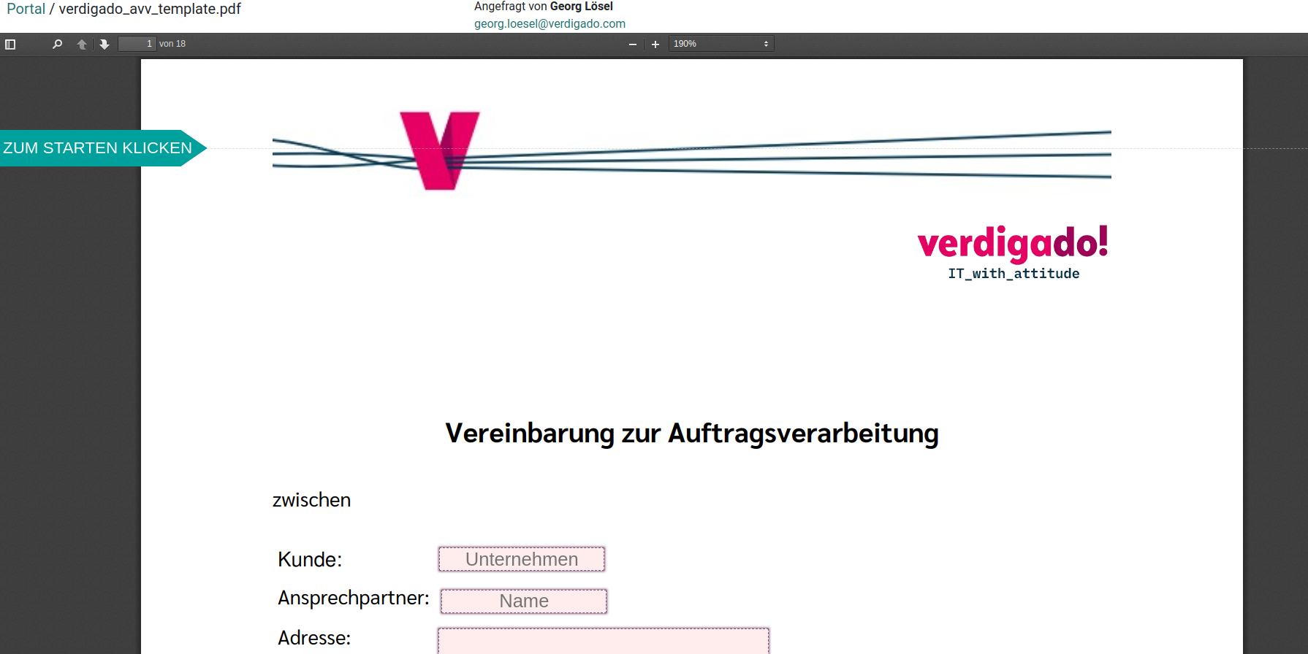
Task: Click the verdigado! logo
Action: [x=1014, y=243]
